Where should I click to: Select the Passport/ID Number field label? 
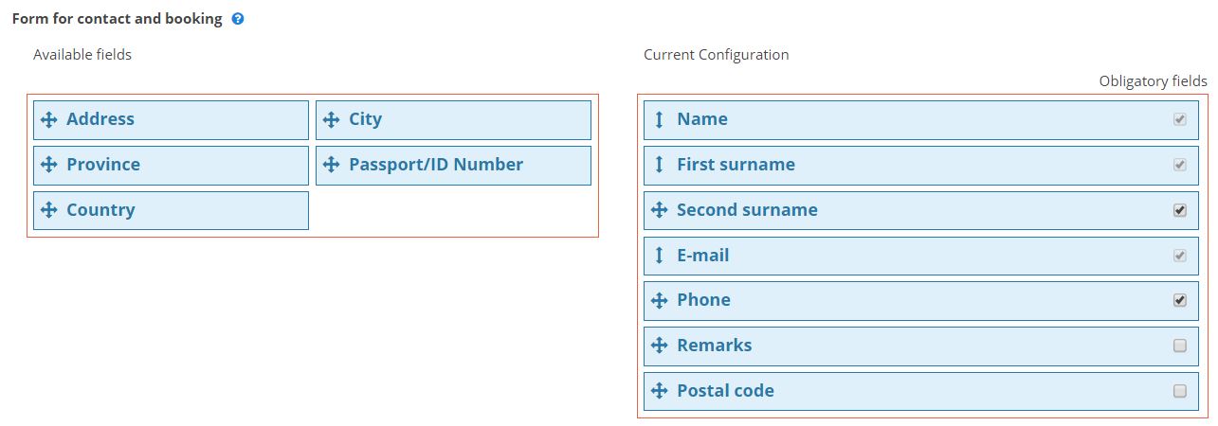pos(436,165)
